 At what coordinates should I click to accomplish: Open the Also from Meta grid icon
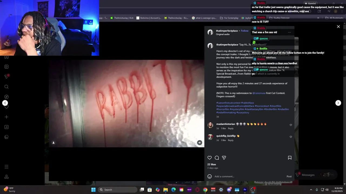click(6, 177)
